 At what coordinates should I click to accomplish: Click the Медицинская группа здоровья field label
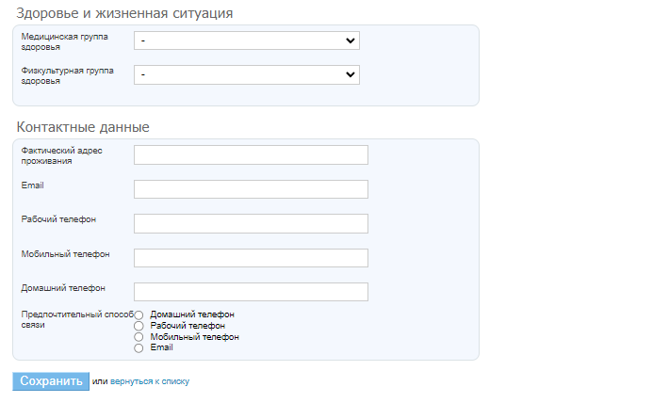[x=64, y=40]
